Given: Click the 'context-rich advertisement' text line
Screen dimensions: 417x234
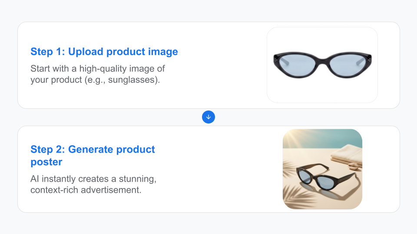Looking at the screenshot, I should coord(86,190).
